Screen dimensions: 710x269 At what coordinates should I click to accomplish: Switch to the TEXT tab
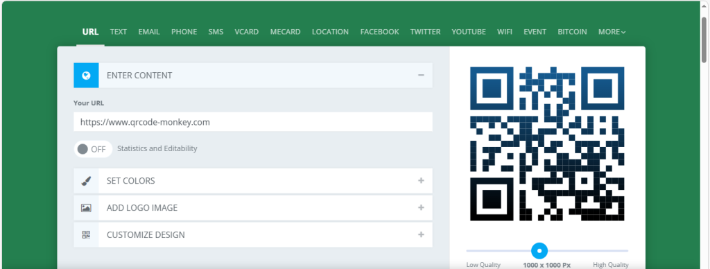118,32
